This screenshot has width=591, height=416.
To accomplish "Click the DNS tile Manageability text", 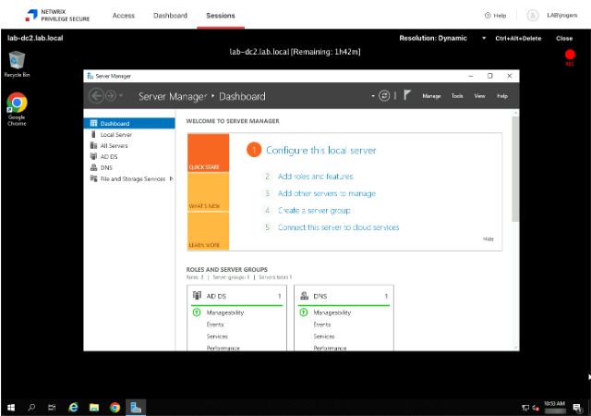I will 332,312.
